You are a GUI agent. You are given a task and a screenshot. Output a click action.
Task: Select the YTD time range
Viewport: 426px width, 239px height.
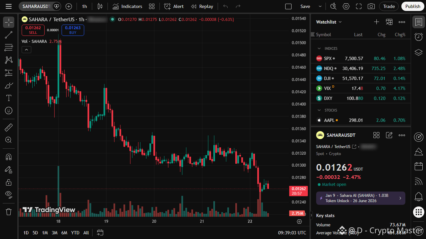pyautogui.click(x=75, y=233)
